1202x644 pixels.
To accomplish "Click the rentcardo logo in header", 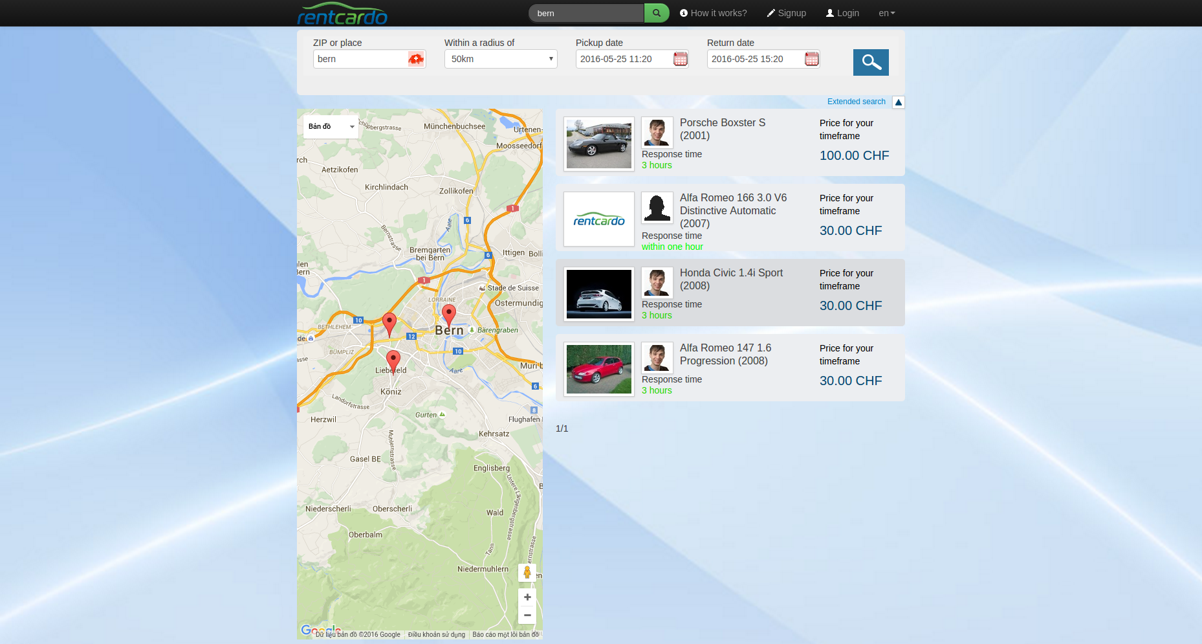I will (x=342, y=14).
